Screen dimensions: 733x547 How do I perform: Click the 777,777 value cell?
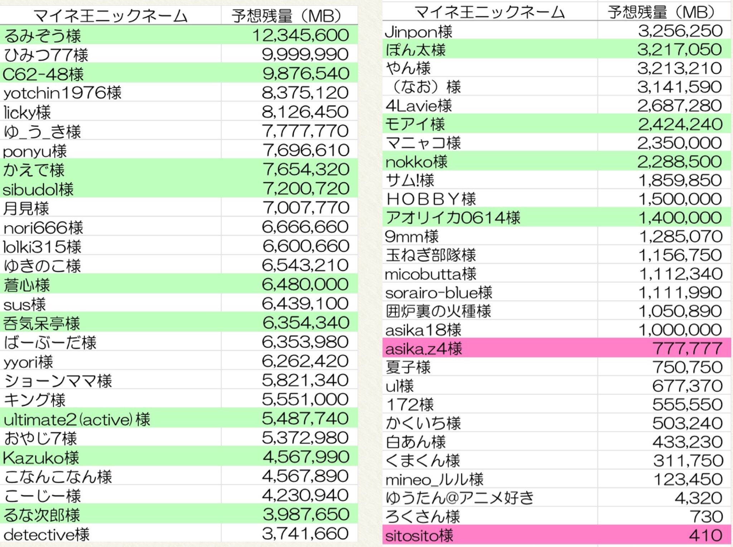pyautogui.click(x=687, y=348)
